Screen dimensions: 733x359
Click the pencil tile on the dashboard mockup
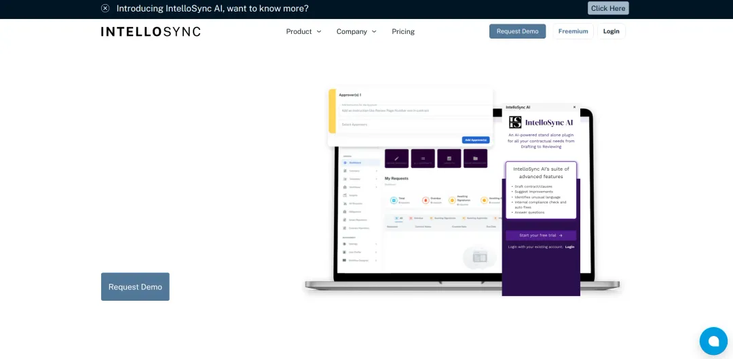point(397,159)
